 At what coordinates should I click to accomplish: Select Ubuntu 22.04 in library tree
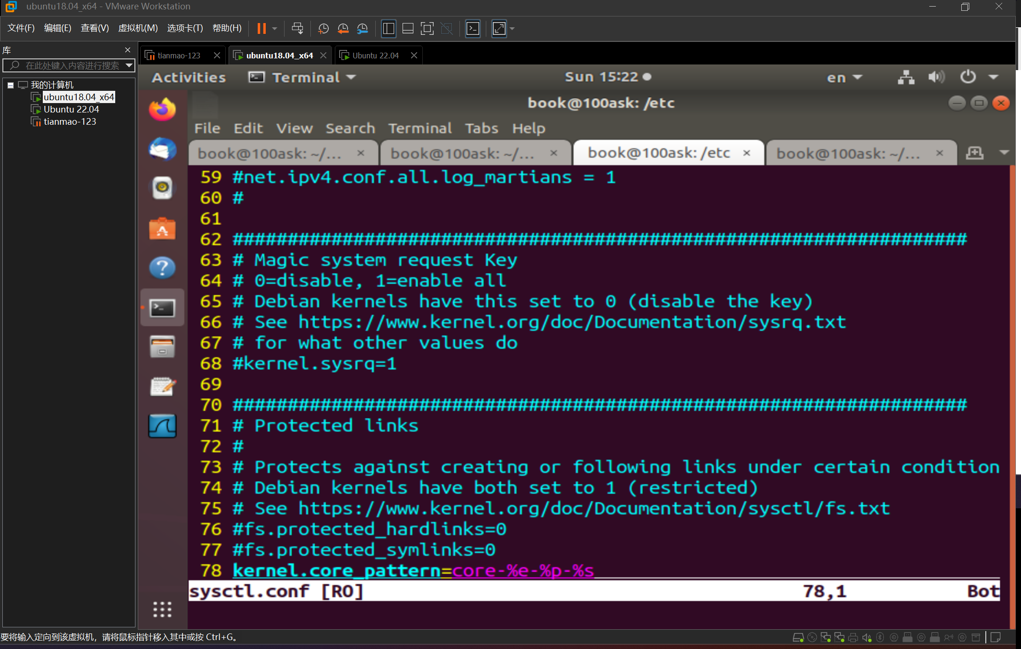coord(71,109)
